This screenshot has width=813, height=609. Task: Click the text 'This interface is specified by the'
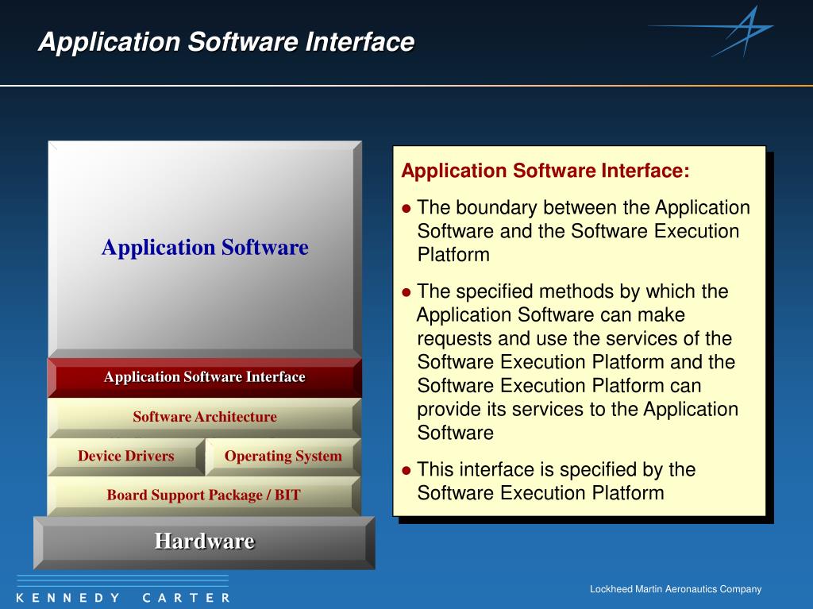556,469
